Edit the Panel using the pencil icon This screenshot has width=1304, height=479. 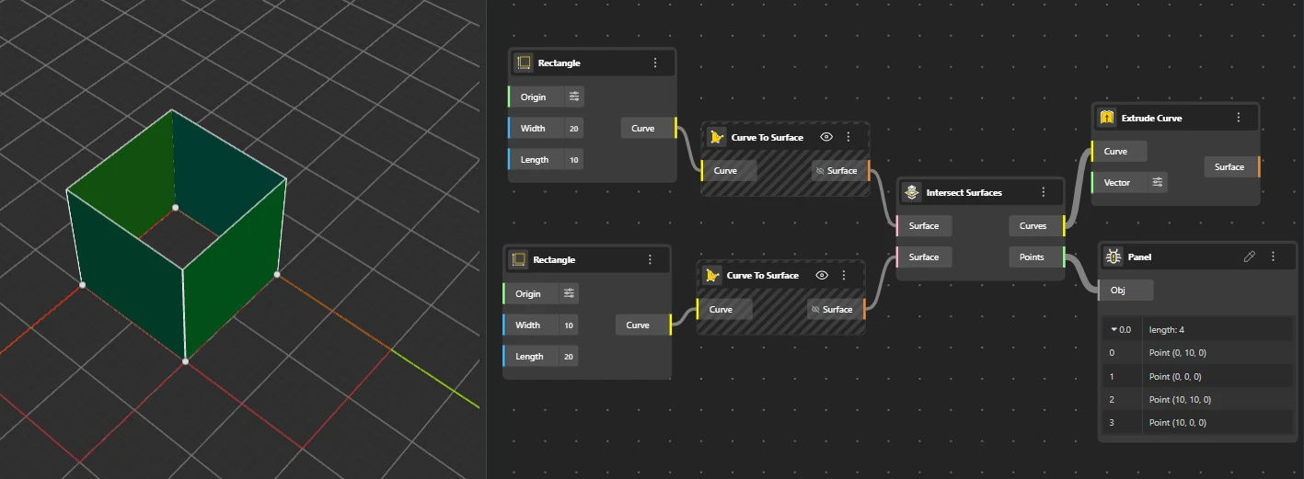pyautogui.click(x=1249, y=257)
